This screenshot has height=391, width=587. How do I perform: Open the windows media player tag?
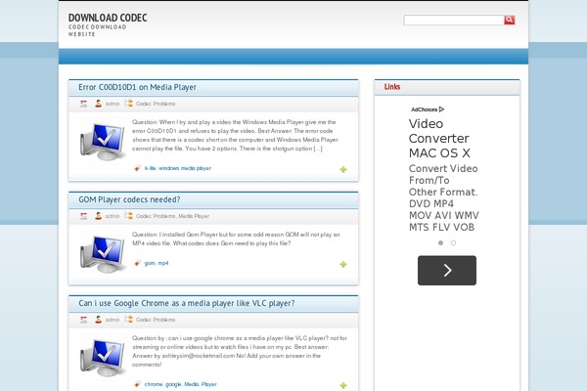tap(185, 168)
